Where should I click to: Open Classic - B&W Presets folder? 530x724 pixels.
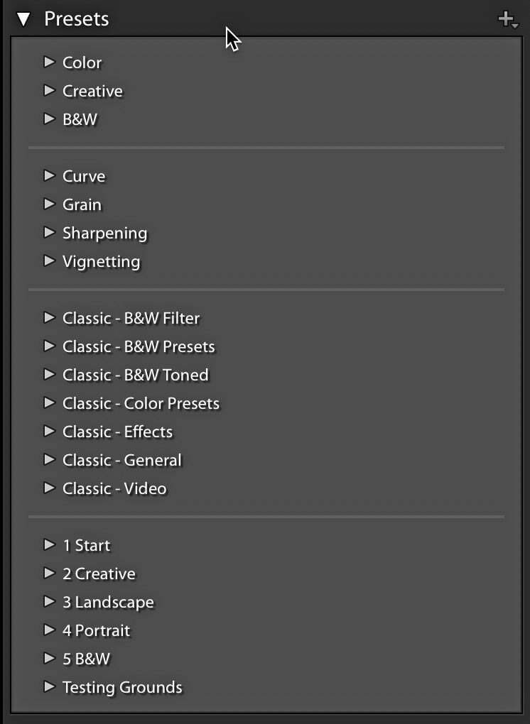tap(139, 346)
